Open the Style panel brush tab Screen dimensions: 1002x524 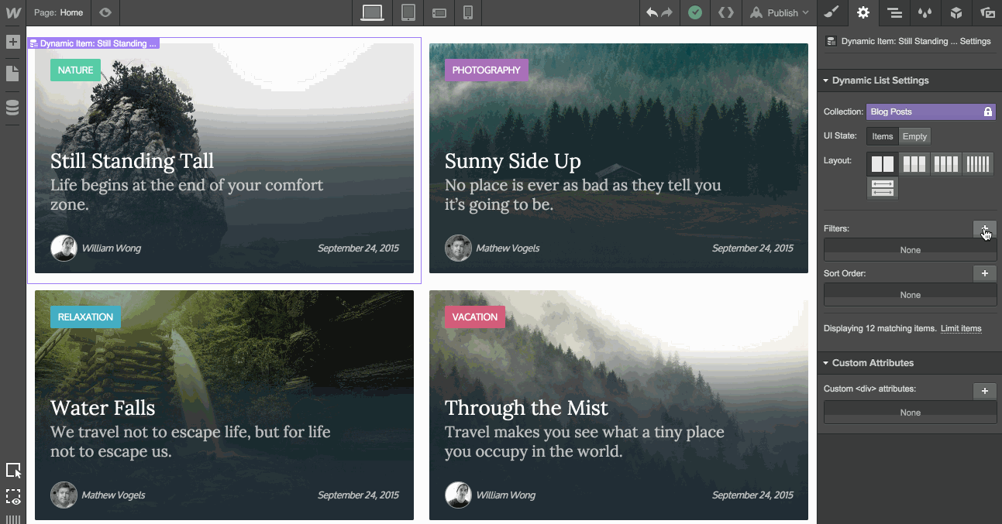tap(832, 12)
